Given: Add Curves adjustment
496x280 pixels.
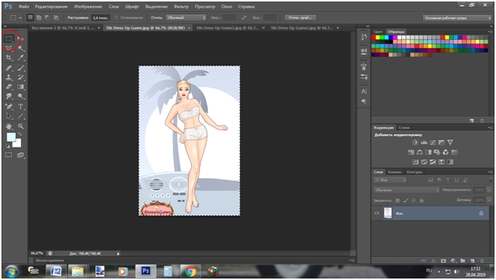Looking at the screenshot, I should [x=433, y=142].
